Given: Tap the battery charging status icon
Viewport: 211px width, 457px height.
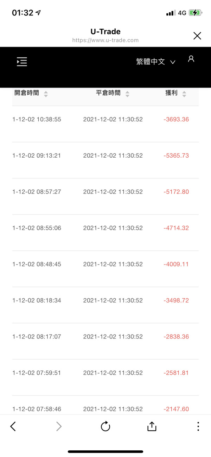Looking at the screenshot, I should click(195, 13).
